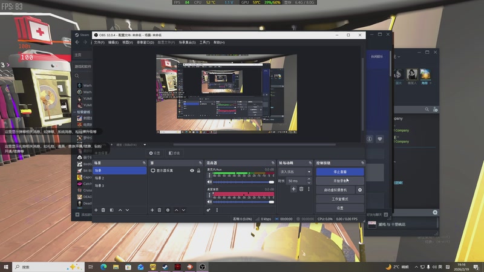
Task: Open 文件(F) menu in OBS
Action: [x=99, y=42]
